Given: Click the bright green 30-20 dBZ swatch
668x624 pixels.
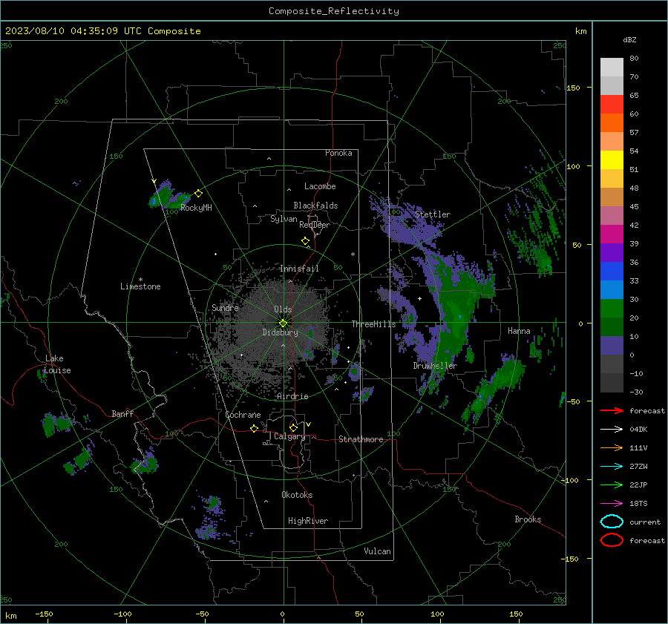Looking at the screenshot, I should 612,309.
